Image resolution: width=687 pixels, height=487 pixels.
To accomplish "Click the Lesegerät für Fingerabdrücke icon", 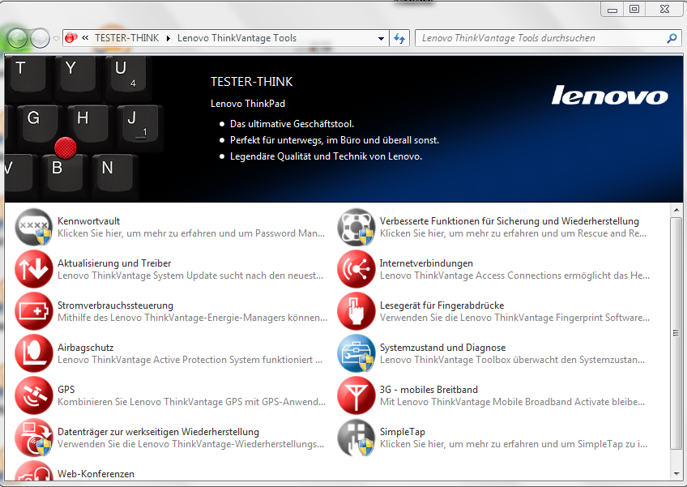I will point(356,311).
